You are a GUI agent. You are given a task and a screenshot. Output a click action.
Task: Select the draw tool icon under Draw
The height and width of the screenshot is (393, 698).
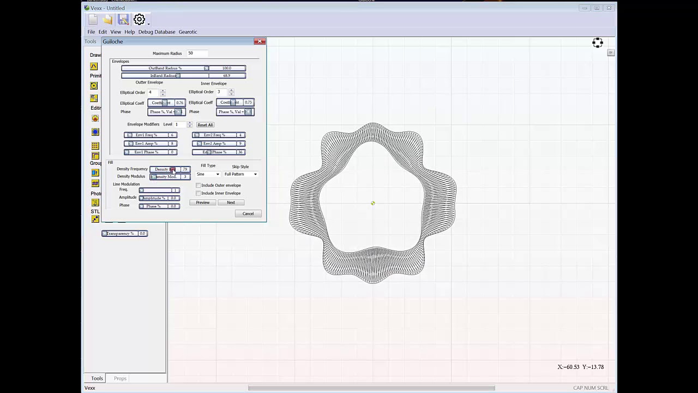point(94,66)
